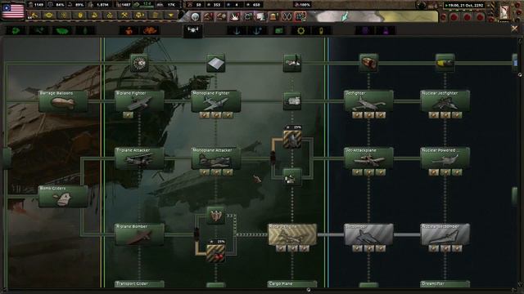The width and height of the screenshot is (524, 294).
Task: Select the Nuclear Powered attacker technology
Action: pos(445,158)
